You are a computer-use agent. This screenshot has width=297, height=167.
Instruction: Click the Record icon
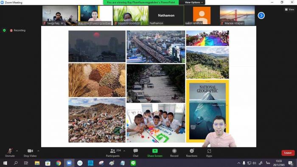tap(174, 151)
